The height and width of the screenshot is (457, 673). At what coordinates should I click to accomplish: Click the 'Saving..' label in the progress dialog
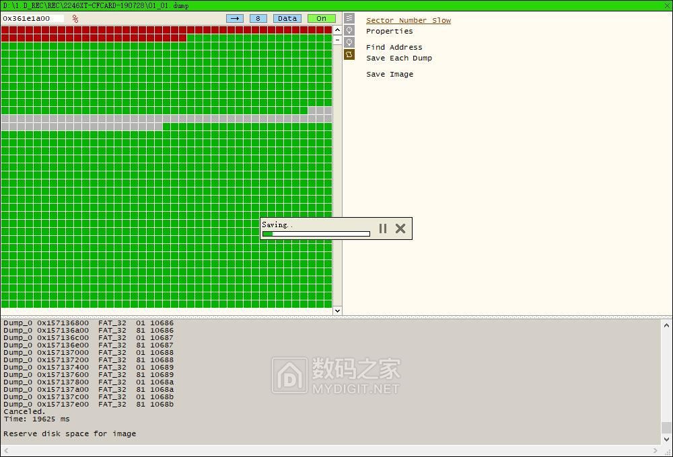pos(277,224)
